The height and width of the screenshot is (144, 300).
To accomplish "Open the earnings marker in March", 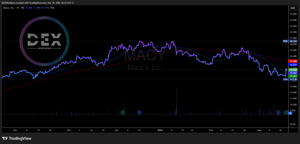I will tap(286, 112).
